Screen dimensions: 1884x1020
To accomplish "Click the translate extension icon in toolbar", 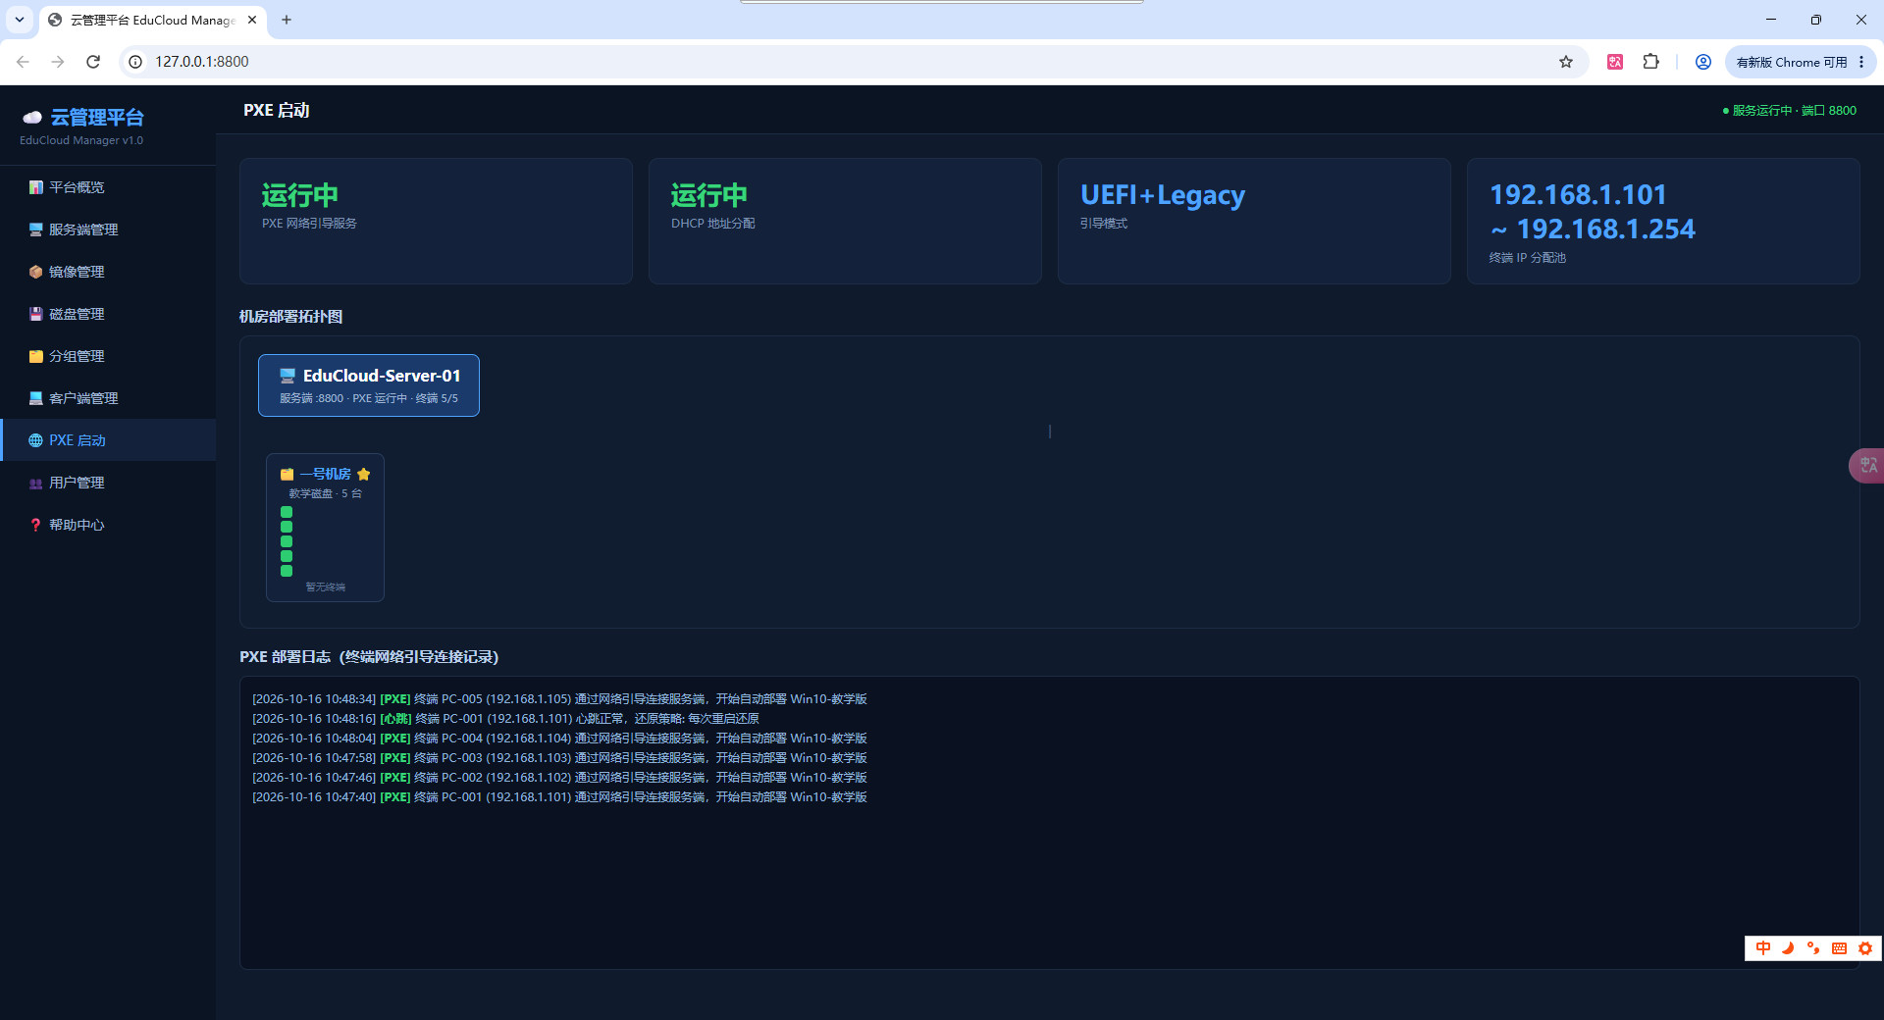I will click(x=1615, y=62).
